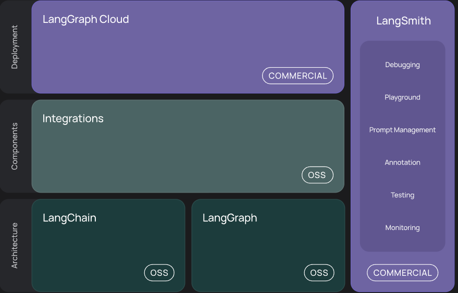
Task: Select the Architecture row label
Action: (15, 246)
